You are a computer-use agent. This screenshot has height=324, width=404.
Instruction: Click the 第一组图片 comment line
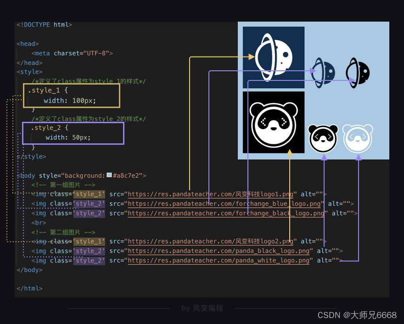pos(63,185)
